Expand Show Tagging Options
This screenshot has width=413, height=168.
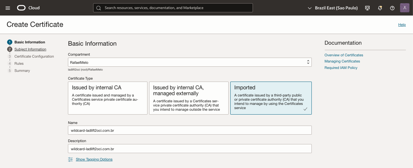point(94,159)
